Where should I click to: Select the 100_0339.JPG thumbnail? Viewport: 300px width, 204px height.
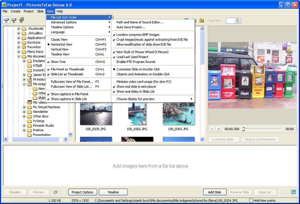[x=96, y=114]
